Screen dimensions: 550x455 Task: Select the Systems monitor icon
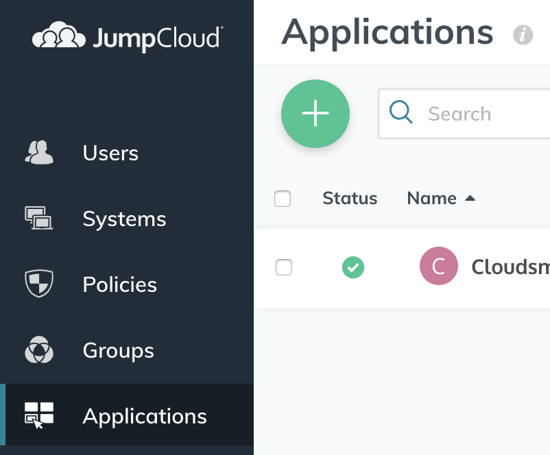pos(39,219)
